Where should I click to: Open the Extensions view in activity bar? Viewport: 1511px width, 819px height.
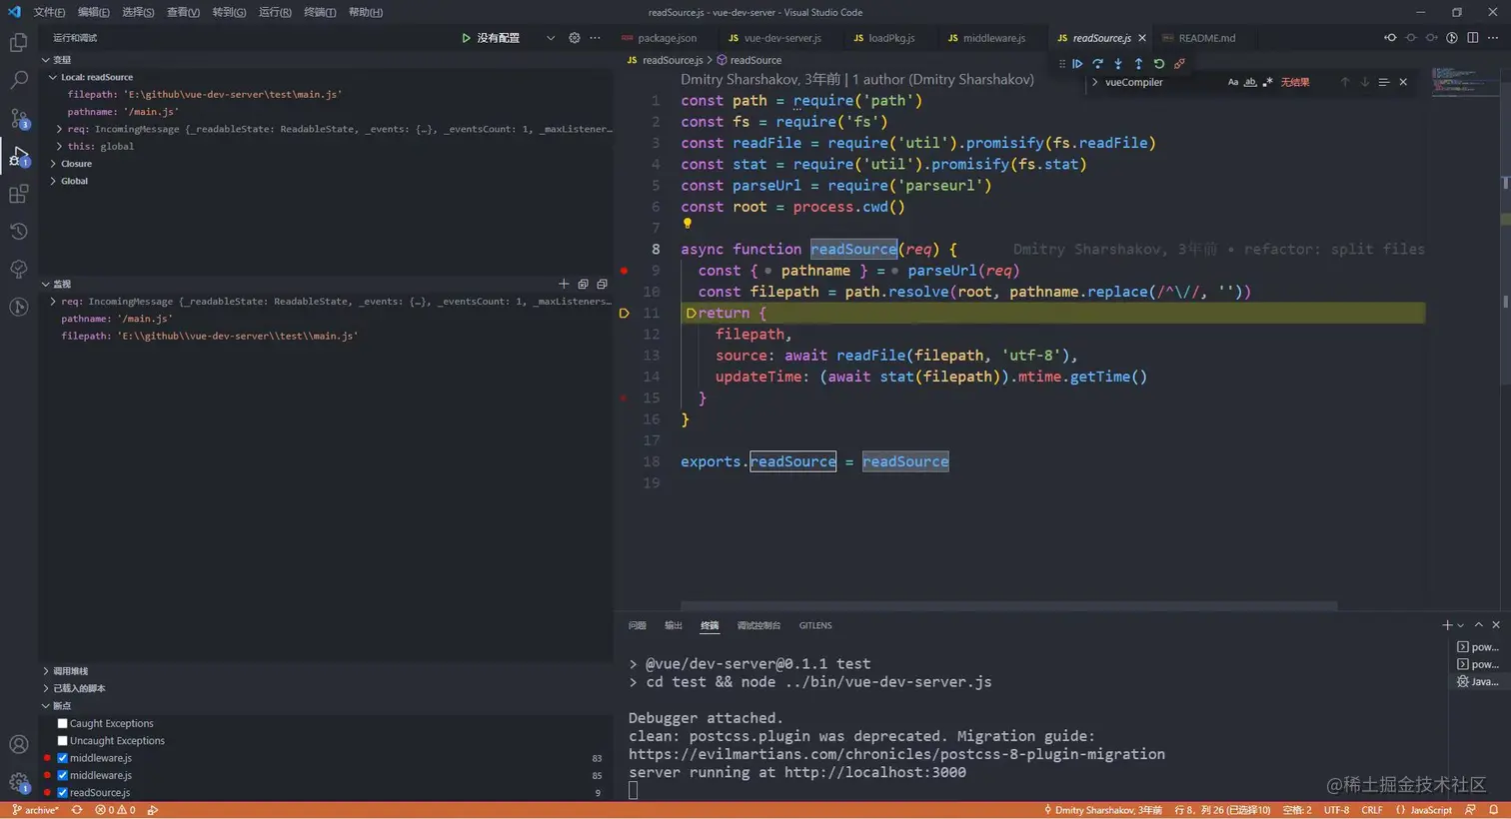pyautogui.click(x=18, y=194)
